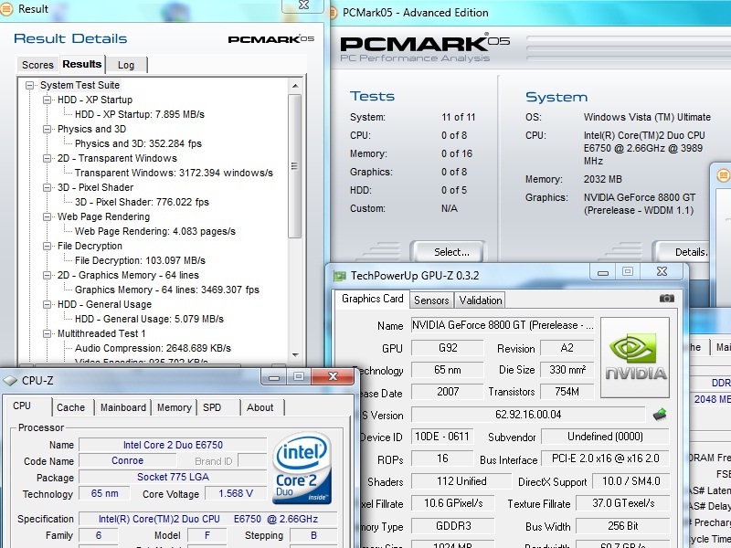The height and width of the screenshot is (548, 731).
Task: Click 'HDD - General Usage: 5.079 MB/s' result
Action: pos(149,319)
